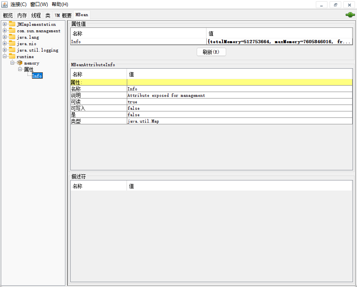The width and height of the screenshot is (357, 287).
Task: Select the memory tree item label
Action: click(x=31, y=63)
